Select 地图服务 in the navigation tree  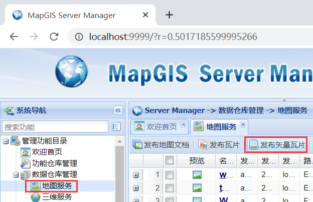[x=57, y=186]
